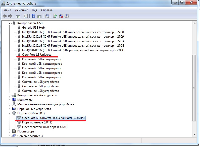The image size is (200, 147).
Task: Click the Update driver software icon
Action: tap(55, 16)
